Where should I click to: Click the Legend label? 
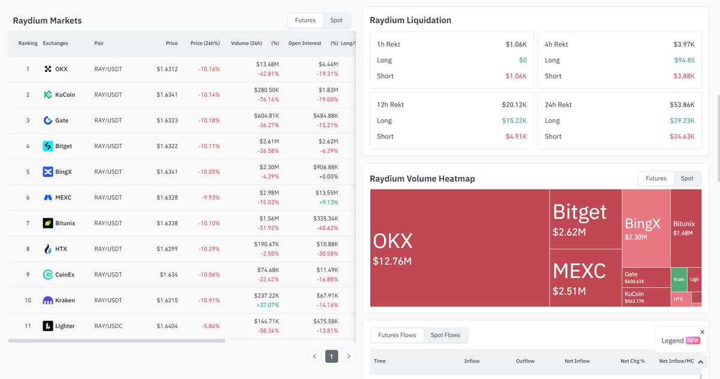(672, 341)
